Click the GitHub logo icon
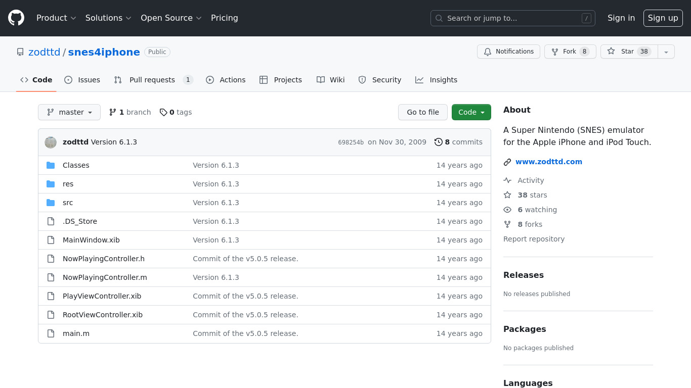This screenshot has width=691, height=388. click(16, 18)
